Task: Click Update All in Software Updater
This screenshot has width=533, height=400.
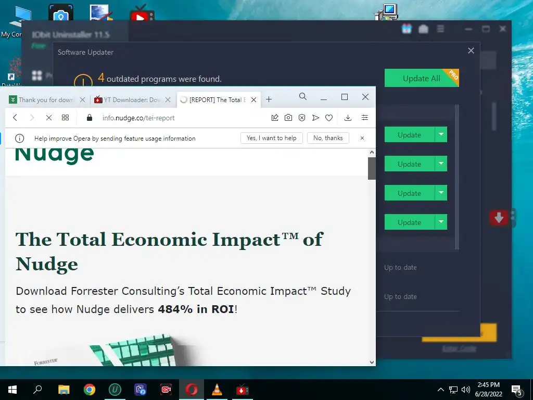Action: pyautogui.click(x=422, y=78)
